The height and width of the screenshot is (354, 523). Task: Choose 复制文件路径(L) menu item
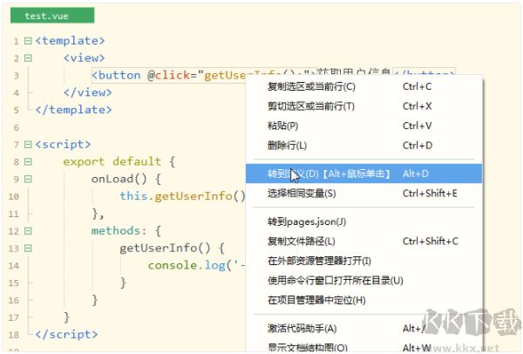click(x=302, y=241)
